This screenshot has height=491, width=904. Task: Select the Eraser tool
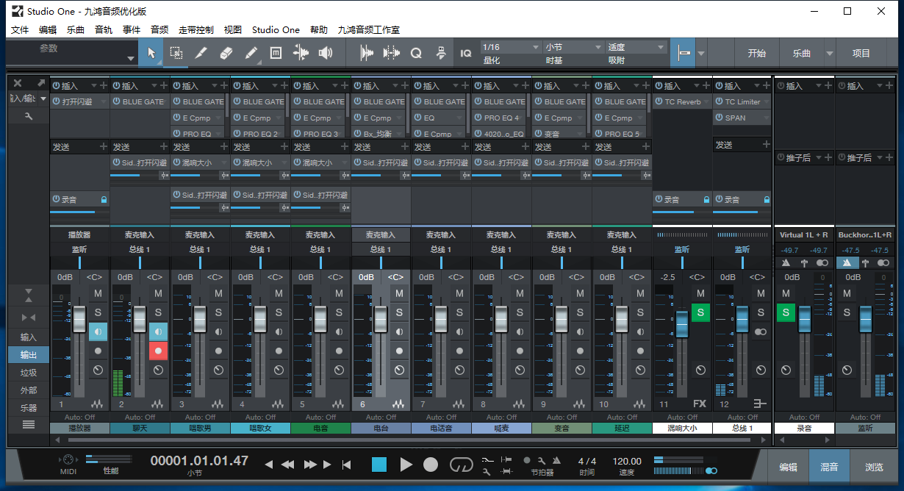pos(226,53)
